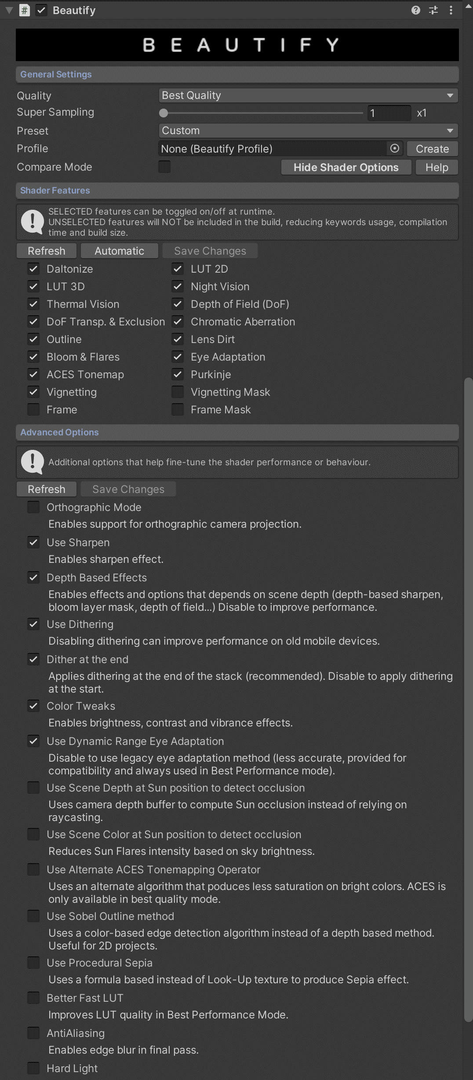Collapse the Beautify component foldout triangle
Viewport: 473px width, 1080px height.
tap(9, 10)
